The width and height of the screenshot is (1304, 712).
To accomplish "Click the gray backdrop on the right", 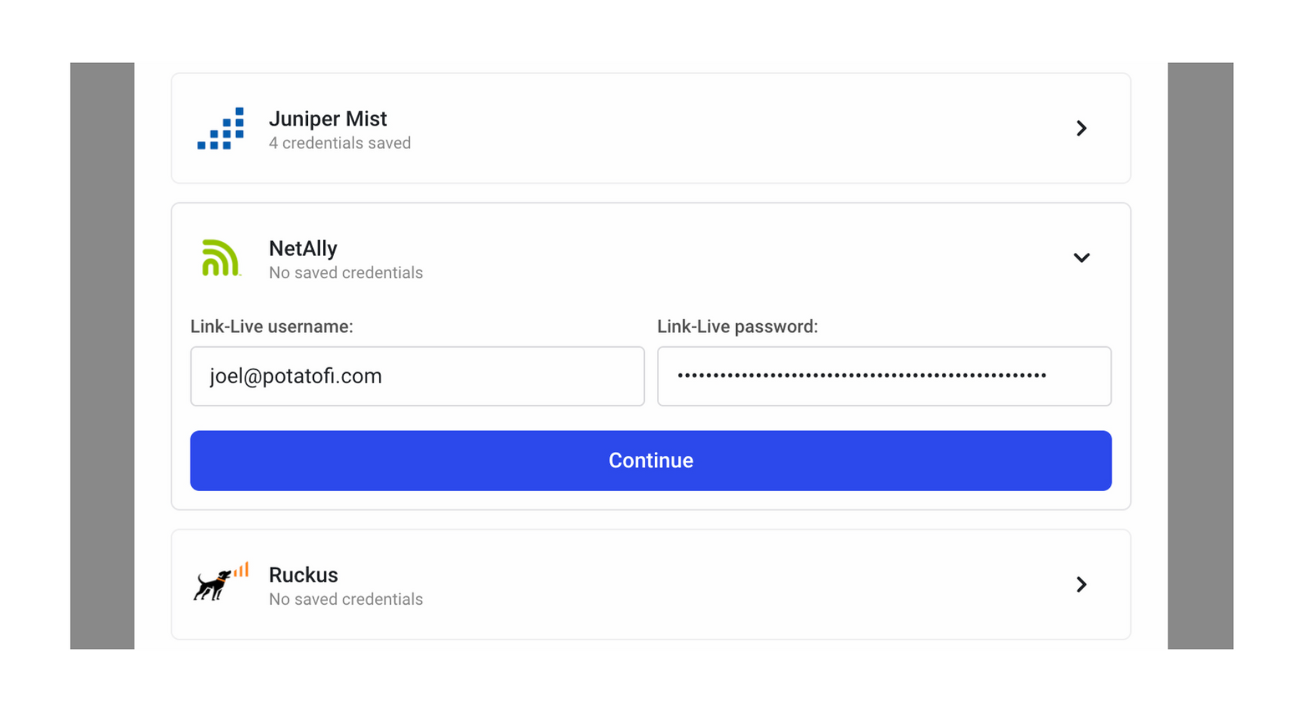I will 1200,355.
